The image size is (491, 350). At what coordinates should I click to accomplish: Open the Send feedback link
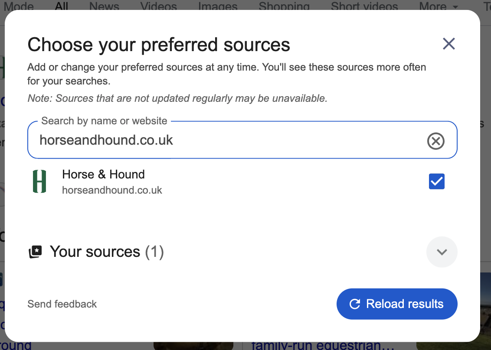(62, 304)
